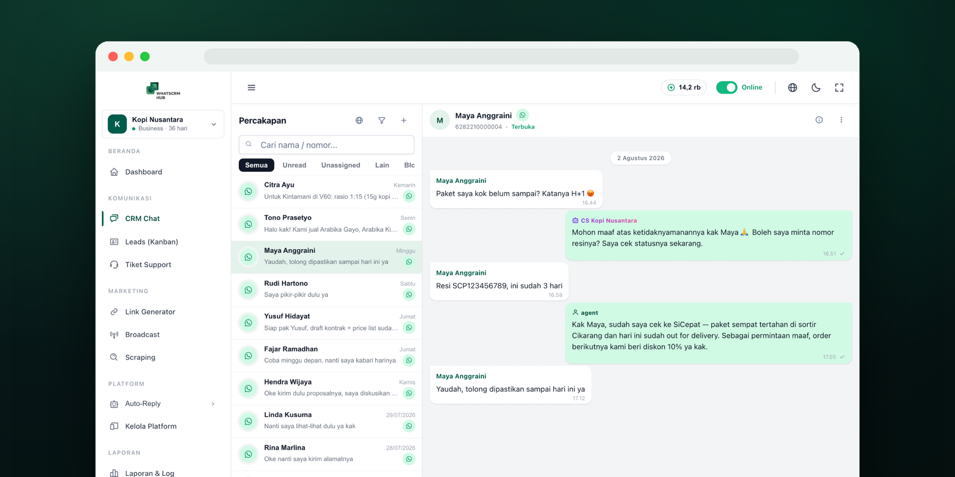The image size is (955, 477).
Task: Click the WhatsApp badge in Rudi Hartono row
Action: (x=409, y=295)
